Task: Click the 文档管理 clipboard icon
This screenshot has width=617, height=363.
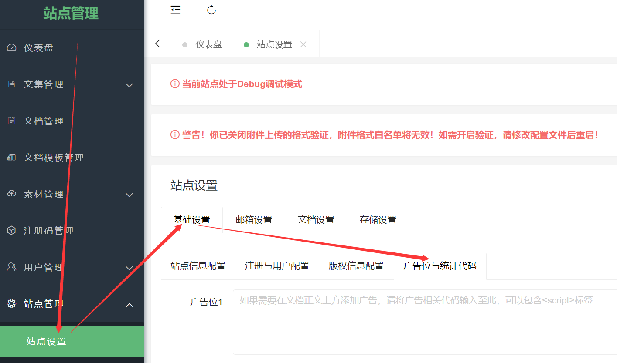Action: point(12,121)
